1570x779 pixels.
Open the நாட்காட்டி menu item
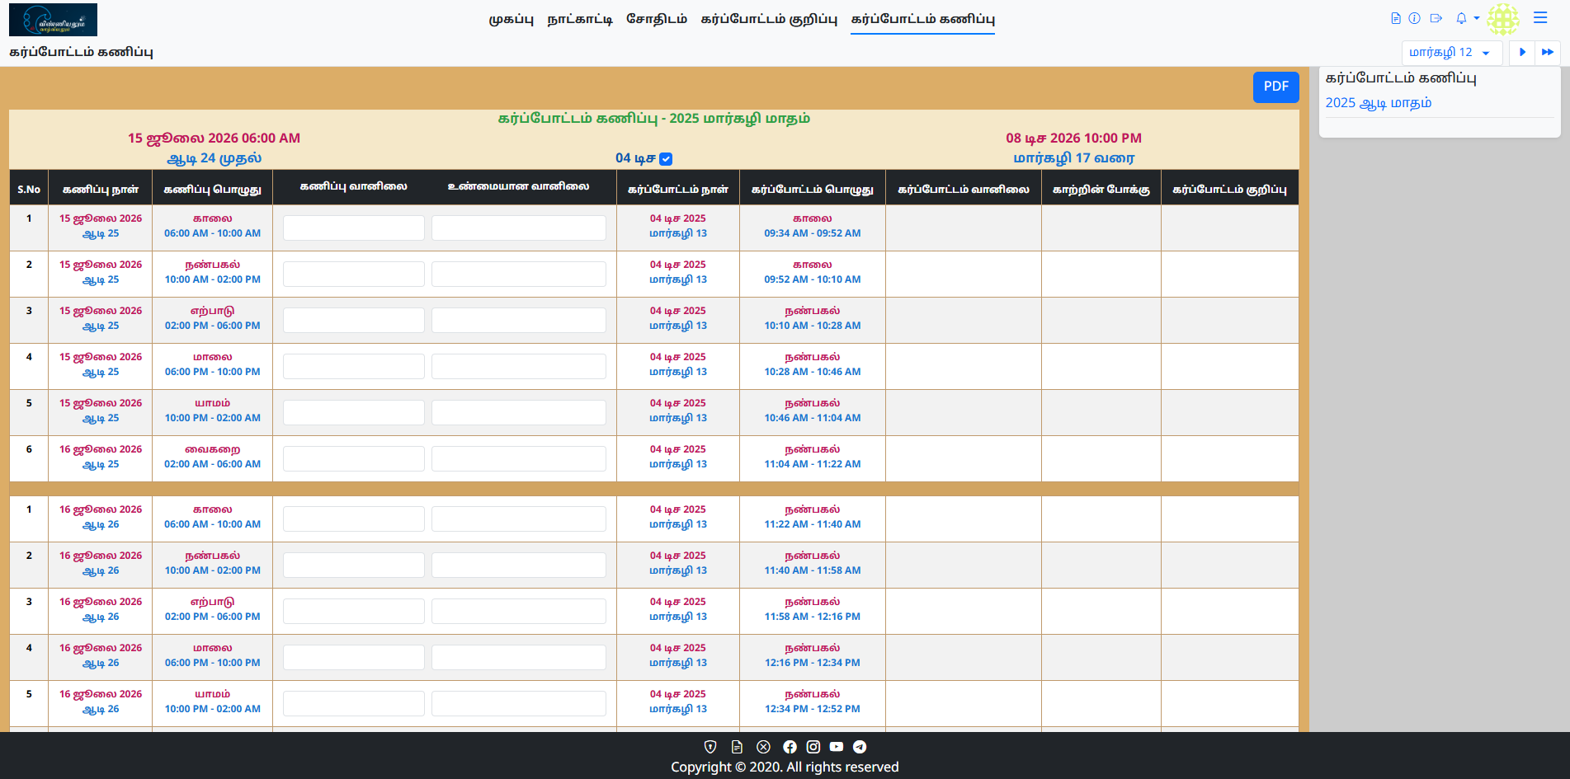click(579, 18)
